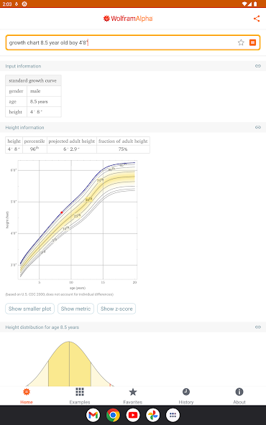Switch to the Examples tab

coord(80,396)
